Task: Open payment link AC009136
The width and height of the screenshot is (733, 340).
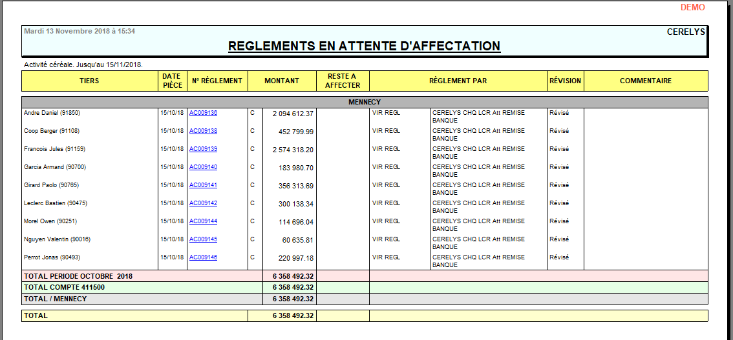Action: pyautogui.click(x=203, y=113)
